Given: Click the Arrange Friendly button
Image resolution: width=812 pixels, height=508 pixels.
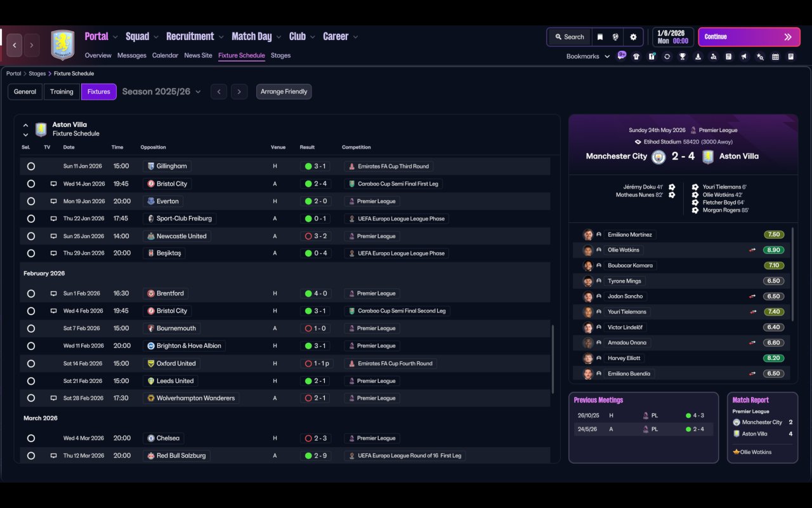Looking at the screenshot, I should click(284, 91).
